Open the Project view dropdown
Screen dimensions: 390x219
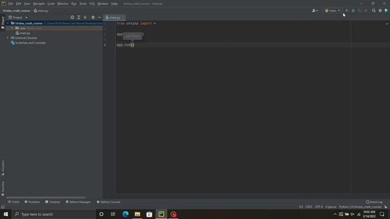point(18,18)
